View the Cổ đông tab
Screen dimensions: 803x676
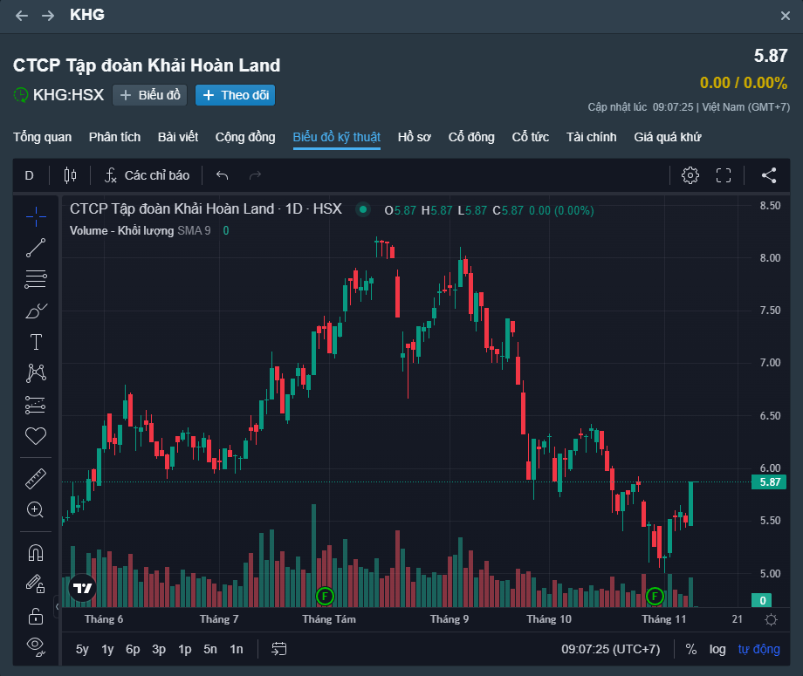point(471,137)
